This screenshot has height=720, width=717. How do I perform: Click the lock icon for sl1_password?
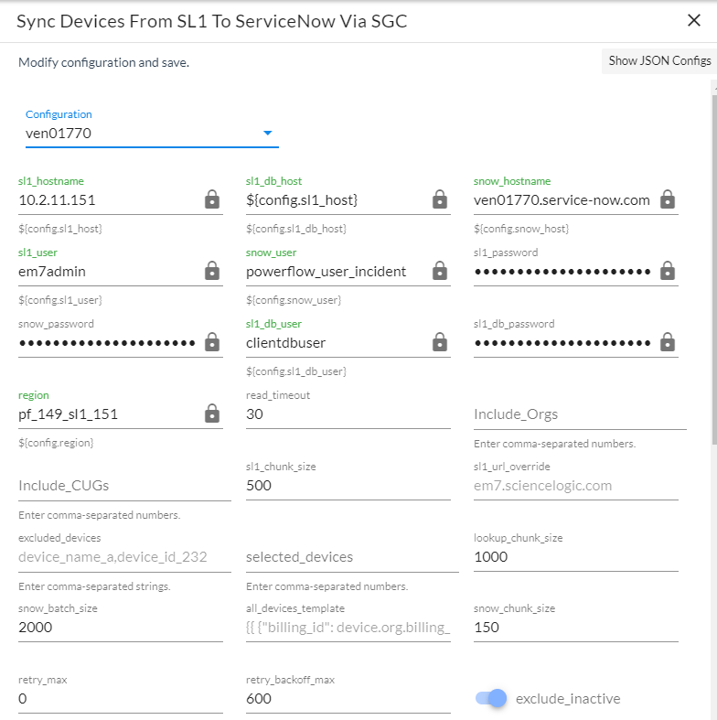coord(668,271)
